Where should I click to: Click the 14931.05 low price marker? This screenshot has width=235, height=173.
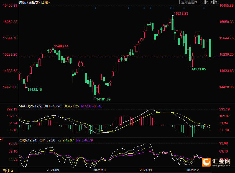[199, 69]
